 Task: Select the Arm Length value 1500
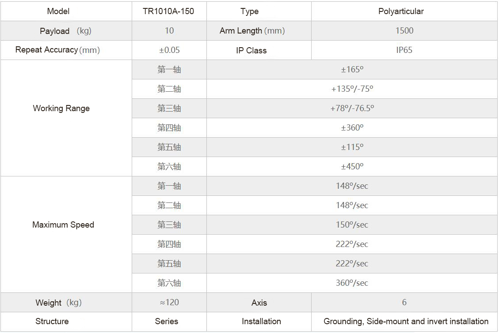point(404,31)
